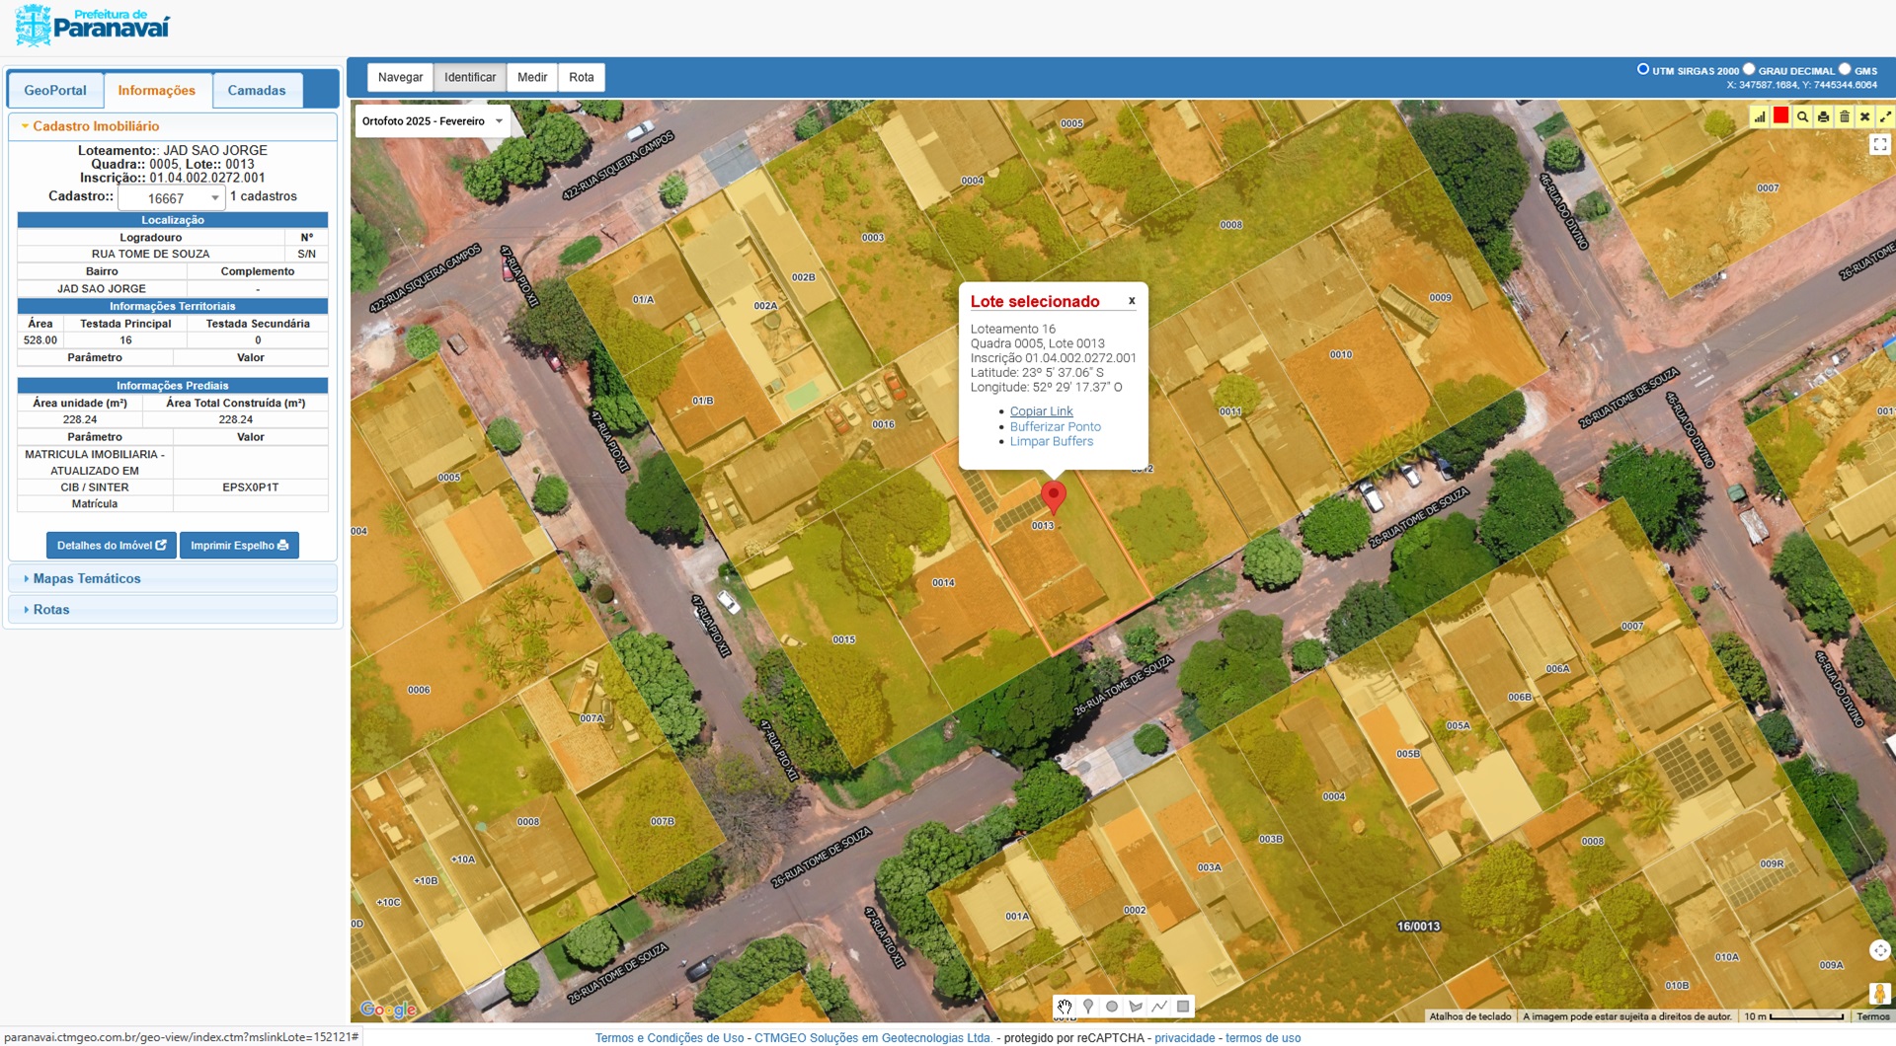
Task: Click the red map marker on lot 0013
Action: coord(1054,496)
